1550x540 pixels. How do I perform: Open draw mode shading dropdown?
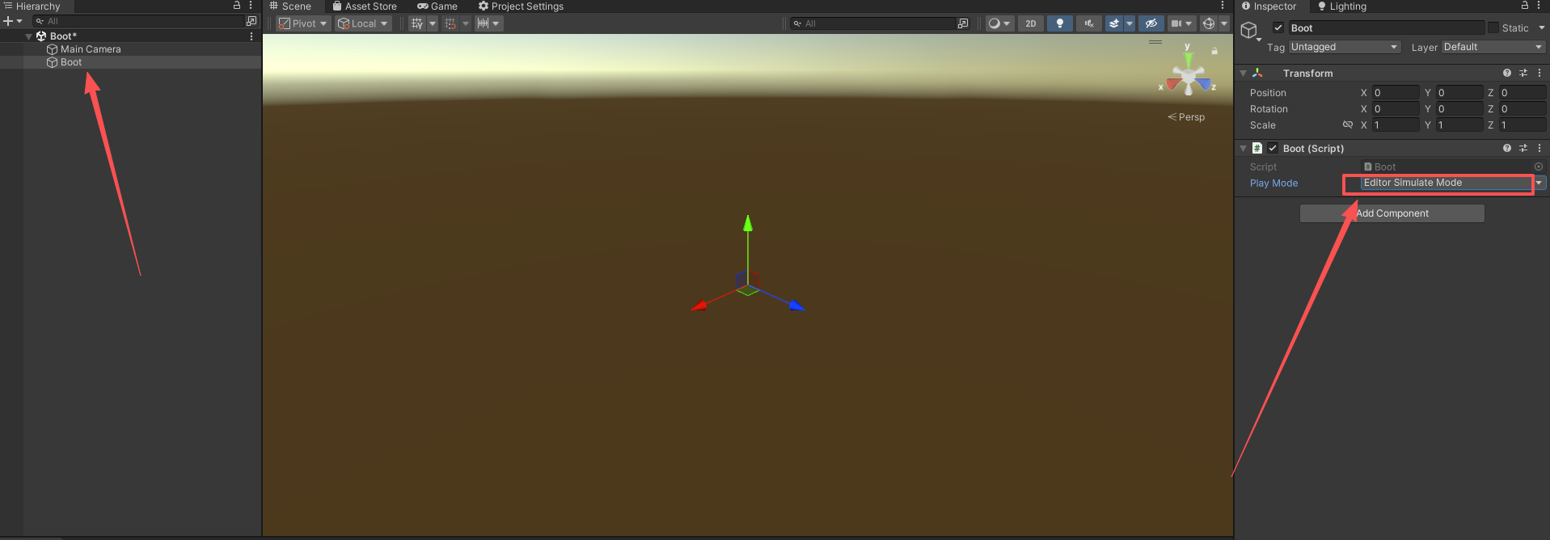click(999, 23)
